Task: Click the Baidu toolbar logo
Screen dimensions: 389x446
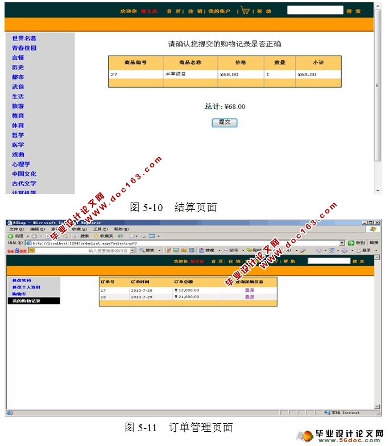Action: coord(17,250)
